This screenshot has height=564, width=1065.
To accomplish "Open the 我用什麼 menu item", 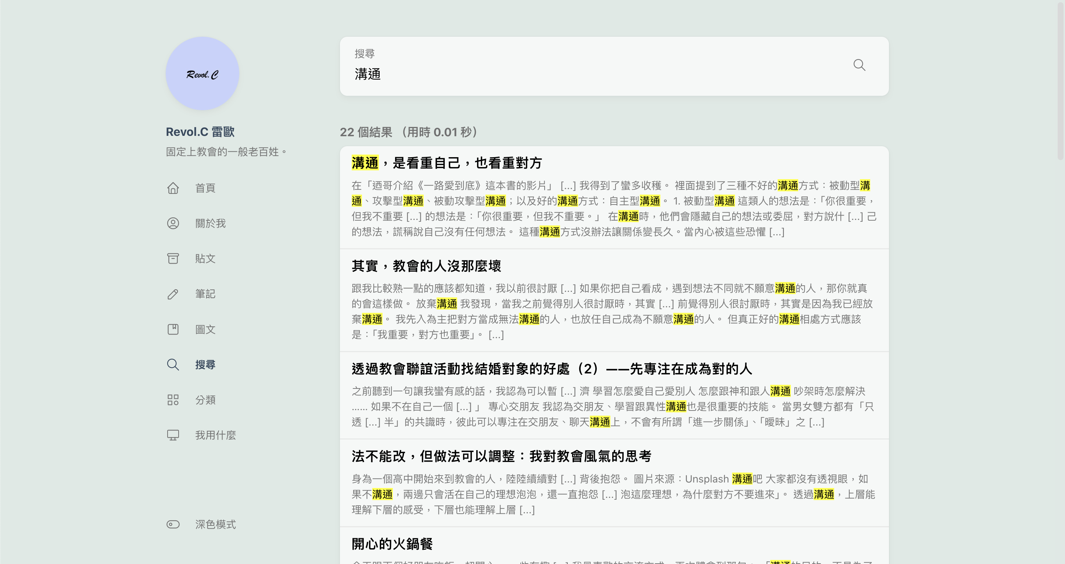I will coord(215,435).
